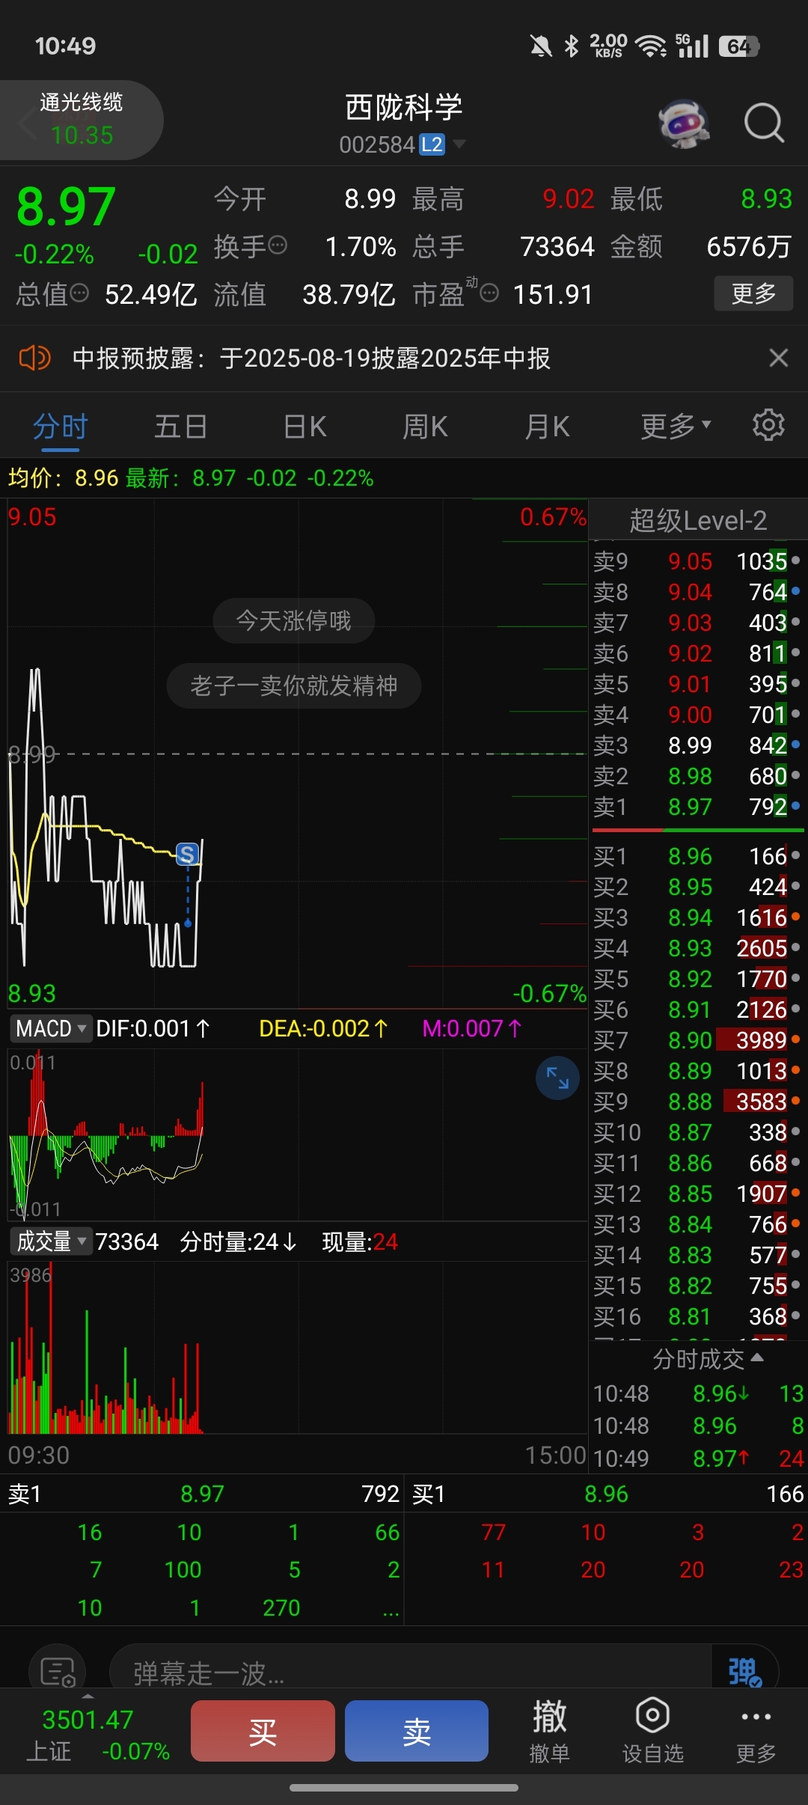Tap the muted notification bell in status bar

tap(540, 46)
